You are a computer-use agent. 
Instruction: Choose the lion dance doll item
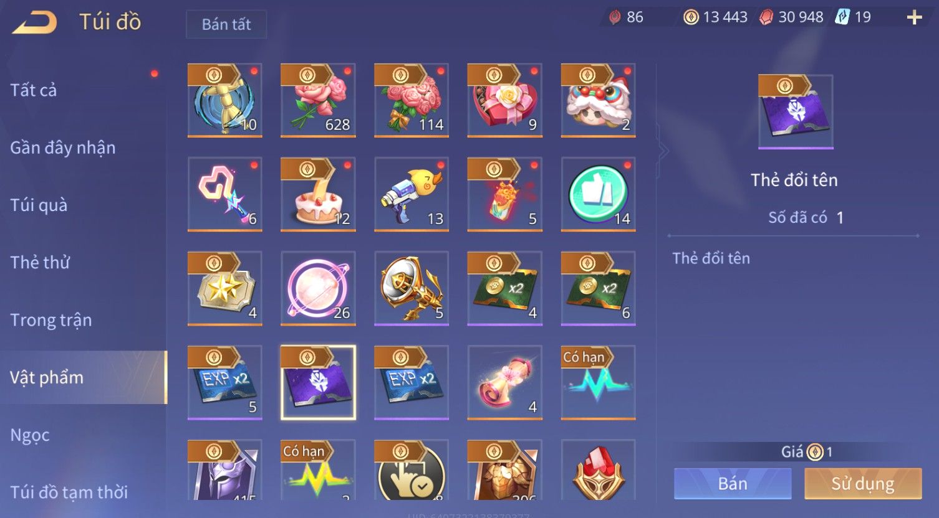pyautogui.click(x=599, y=100)
